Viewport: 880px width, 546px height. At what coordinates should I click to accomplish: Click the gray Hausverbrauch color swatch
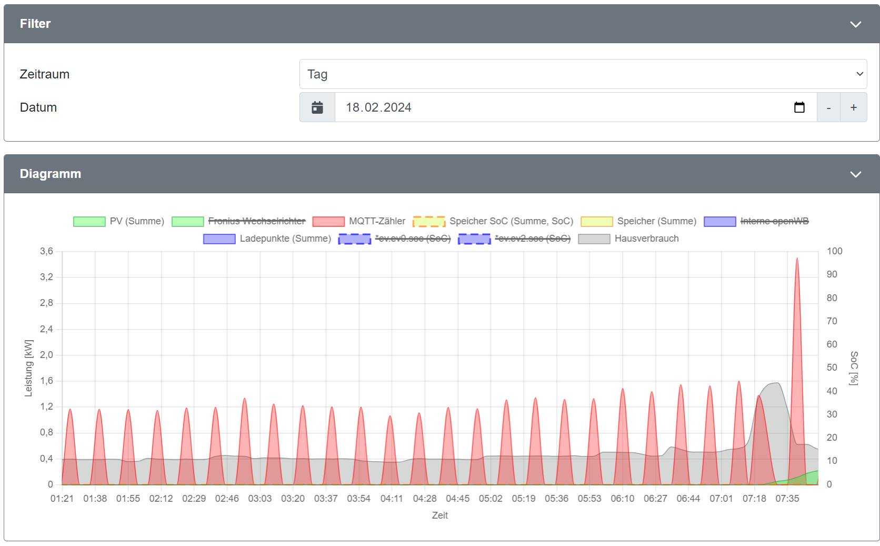point(594,239)
